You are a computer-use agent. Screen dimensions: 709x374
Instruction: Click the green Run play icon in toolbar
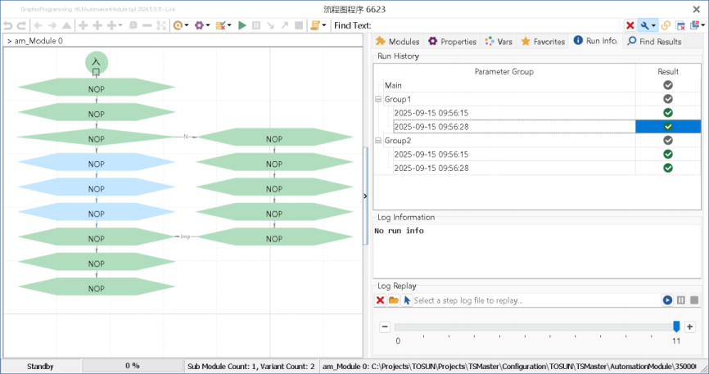point(242,25)
